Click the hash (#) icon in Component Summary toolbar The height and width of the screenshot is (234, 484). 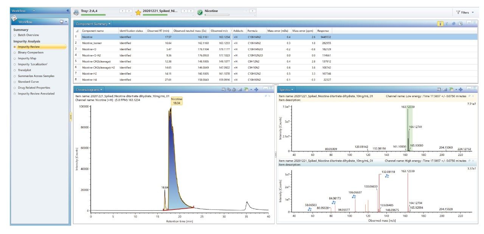[x=453, y=23]
